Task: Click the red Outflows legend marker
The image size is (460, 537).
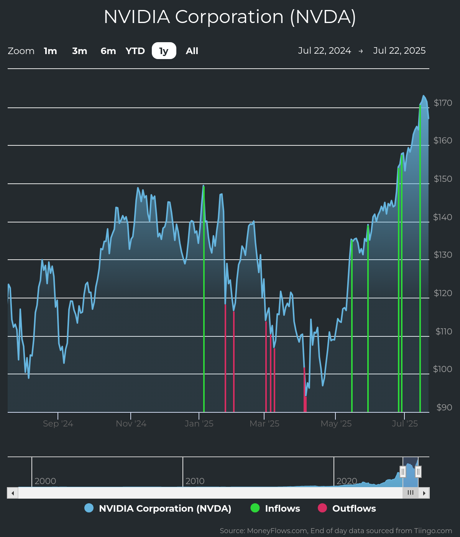Action: coord(322,508)
